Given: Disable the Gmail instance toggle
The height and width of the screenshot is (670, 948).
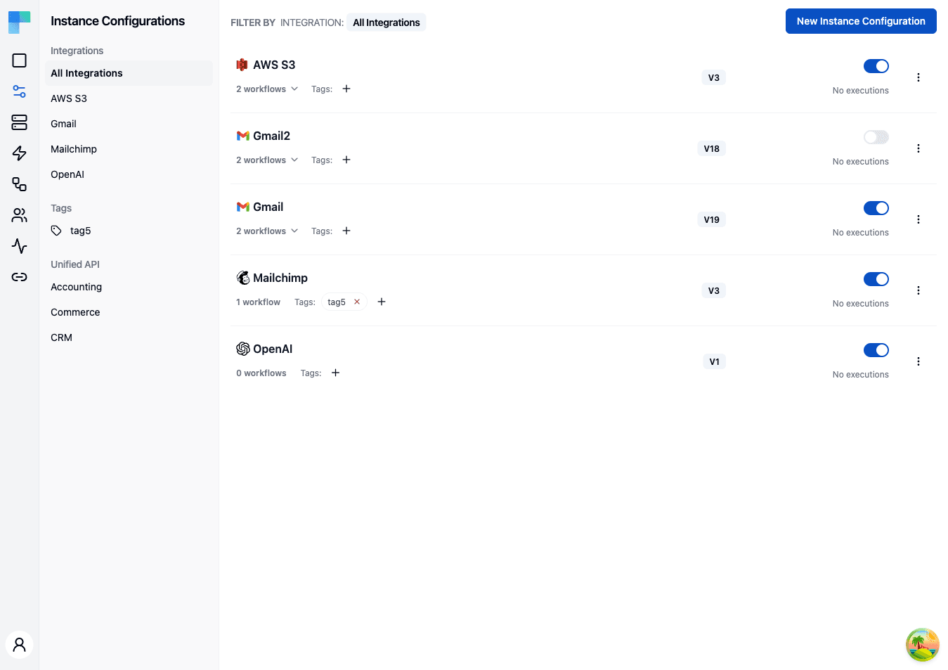Looking at the screenshot, I should [x=876, y=208].
